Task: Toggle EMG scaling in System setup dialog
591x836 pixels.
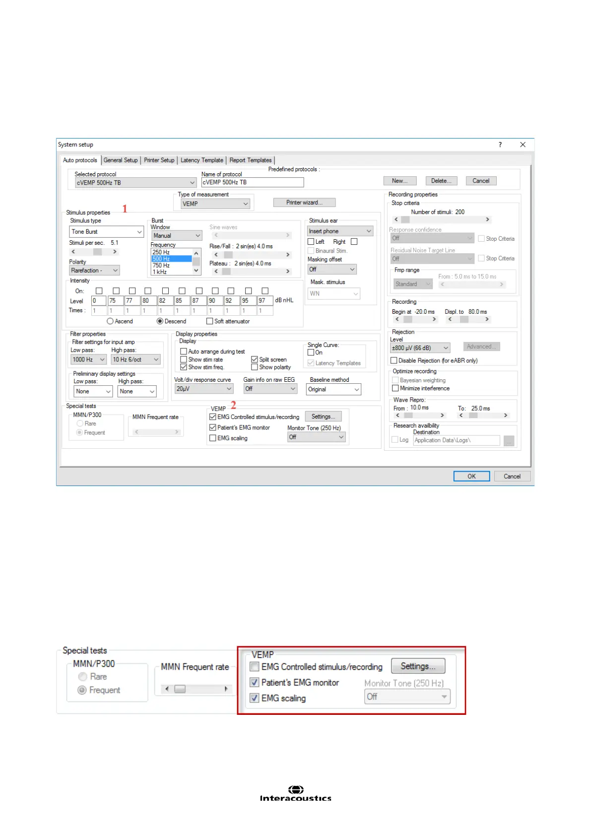Action: coord(213,438)
